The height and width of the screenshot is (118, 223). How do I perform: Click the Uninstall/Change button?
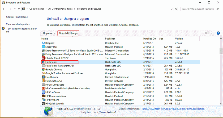(68, 33)
